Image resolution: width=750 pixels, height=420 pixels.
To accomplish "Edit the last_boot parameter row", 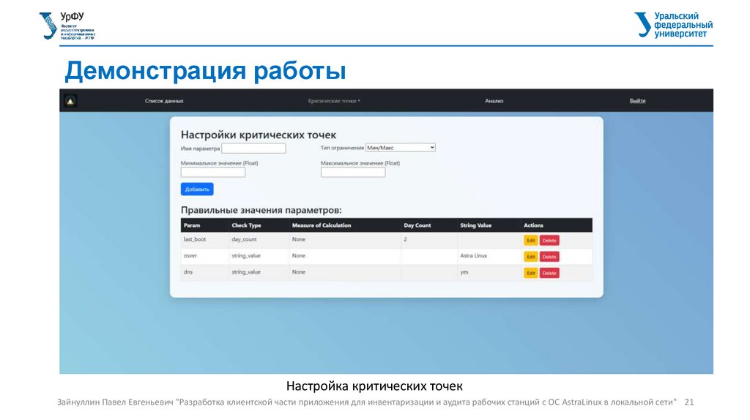I will 530,240.
